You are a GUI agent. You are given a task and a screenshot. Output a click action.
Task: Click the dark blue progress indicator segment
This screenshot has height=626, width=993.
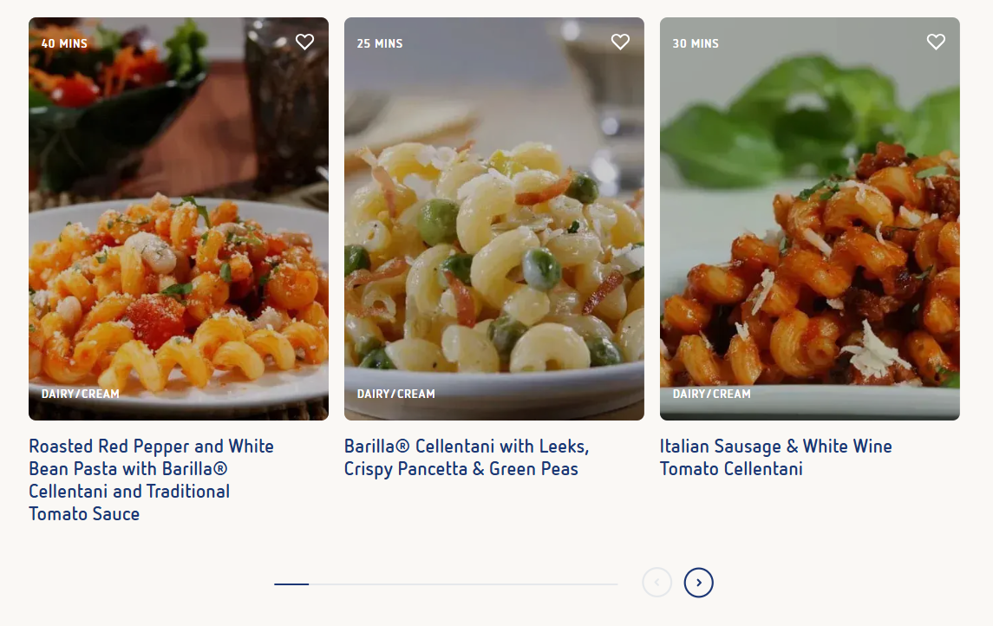291,584
